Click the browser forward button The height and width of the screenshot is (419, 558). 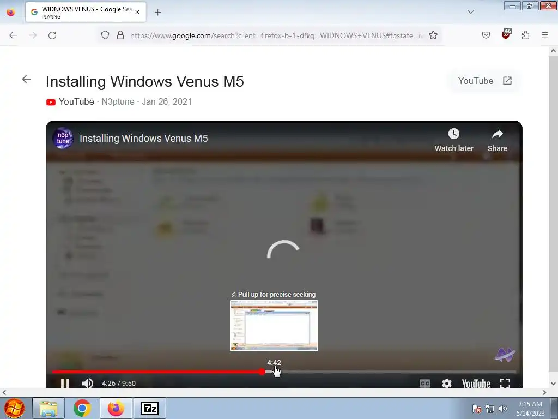pos(33,35)
